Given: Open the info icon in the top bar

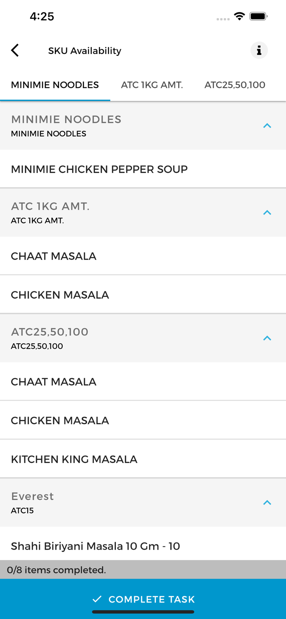Looking at the screenshot, I should (259, 50).
